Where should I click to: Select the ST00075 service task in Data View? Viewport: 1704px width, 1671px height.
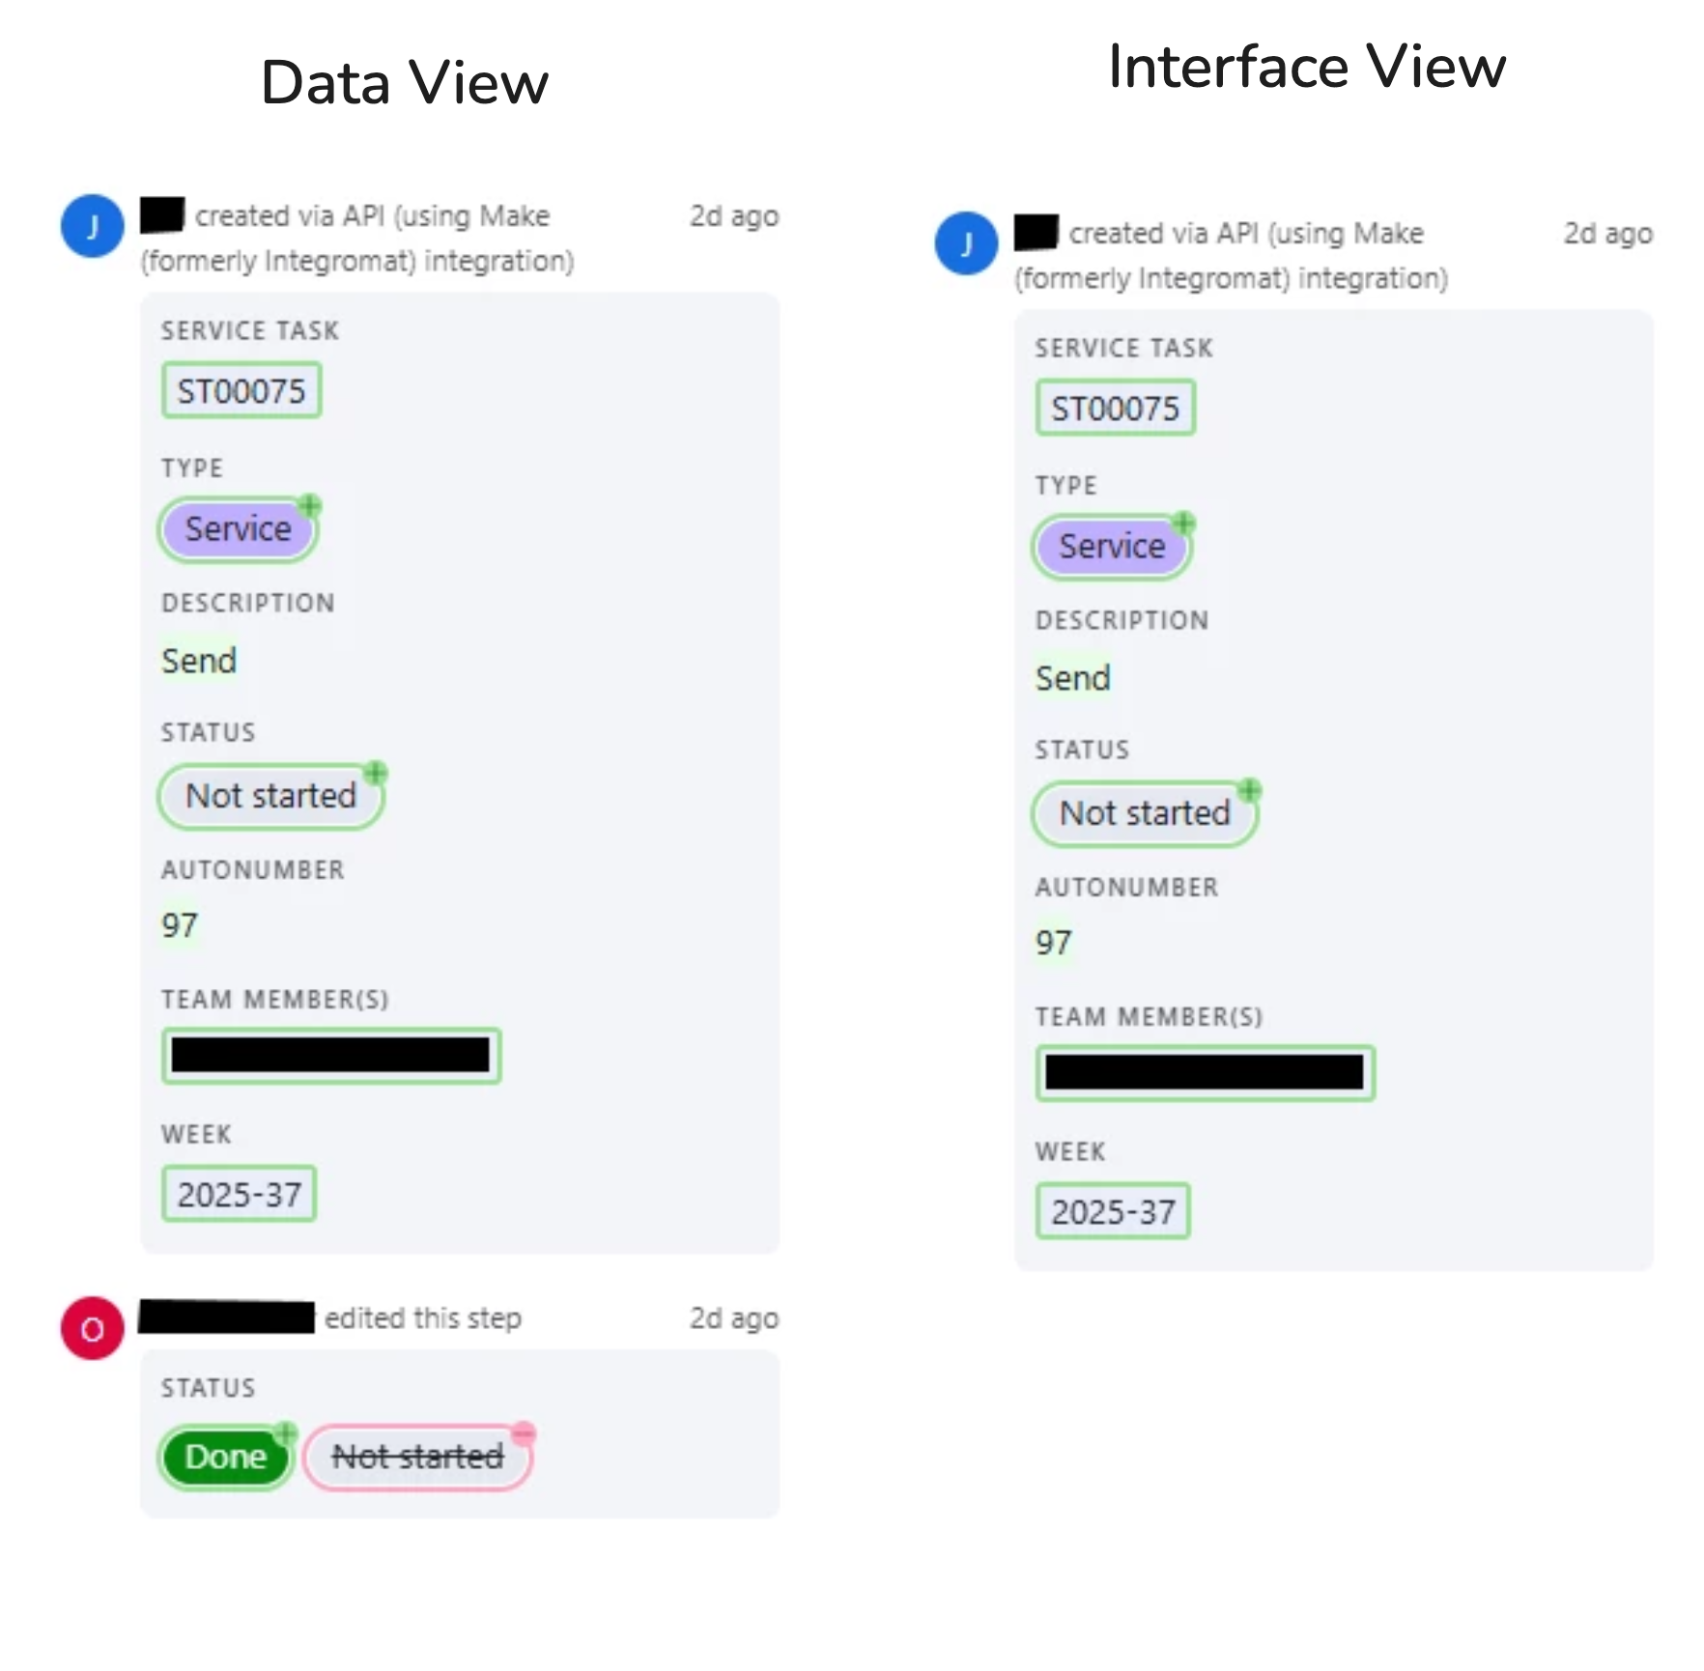click(x=241, y=391)
